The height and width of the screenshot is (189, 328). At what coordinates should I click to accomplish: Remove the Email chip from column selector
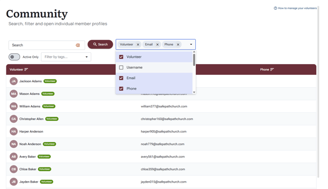(x=157, y=45)
